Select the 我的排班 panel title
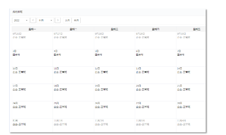Image resolution: width=226 pixels, height=135 pixels. click(x=17, y=12)
